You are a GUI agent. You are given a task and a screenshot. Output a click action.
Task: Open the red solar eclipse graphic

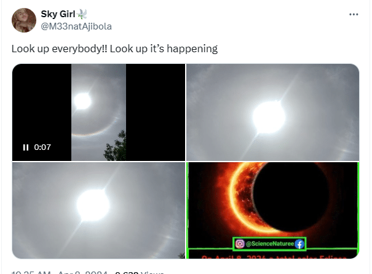[272, 211]
